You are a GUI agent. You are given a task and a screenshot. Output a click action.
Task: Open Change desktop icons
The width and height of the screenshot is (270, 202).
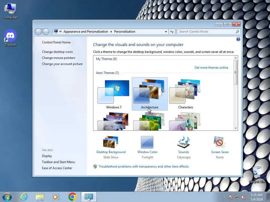(x=57, y=52)
